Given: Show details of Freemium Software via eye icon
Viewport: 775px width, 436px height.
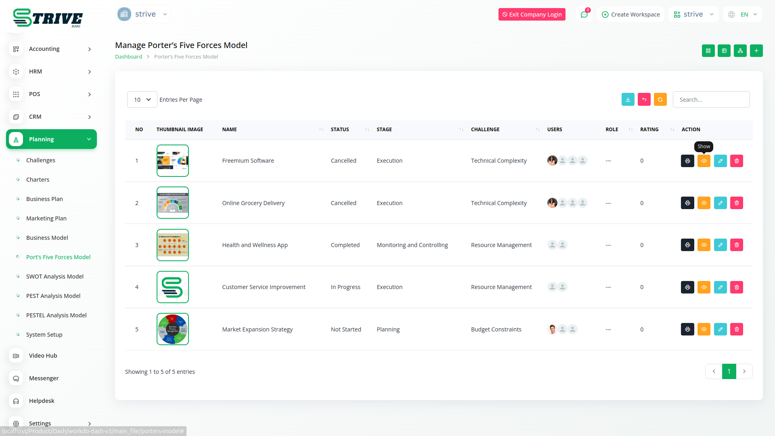Looking at the screenshot, I should pos(704,161).
